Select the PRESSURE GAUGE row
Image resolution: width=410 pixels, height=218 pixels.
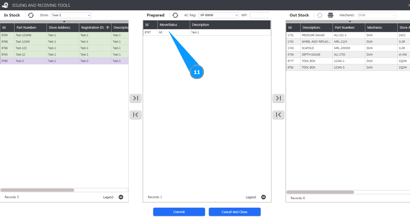pos(348,35)
